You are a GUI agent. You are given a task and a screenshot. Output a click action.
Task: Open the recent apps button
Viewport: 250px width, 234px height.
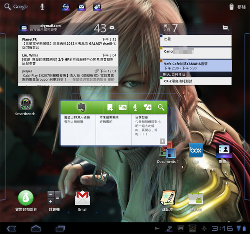click(60, 229)
